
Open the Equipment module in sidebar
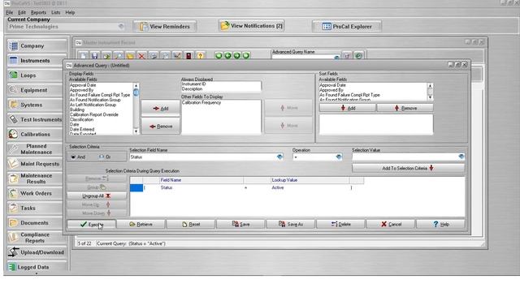pyautogui.click(x=37, y=90)
